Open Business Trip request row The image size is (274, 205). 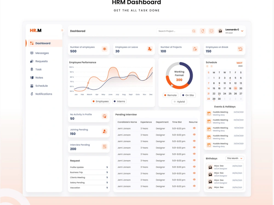pyautogui.click(x=89, y=172)
